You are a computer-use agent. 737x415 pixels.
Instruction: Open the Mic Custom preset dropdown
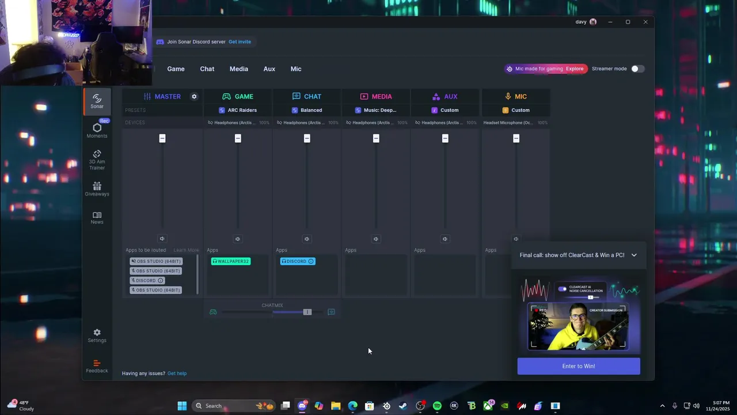click(x=516, y=110)
